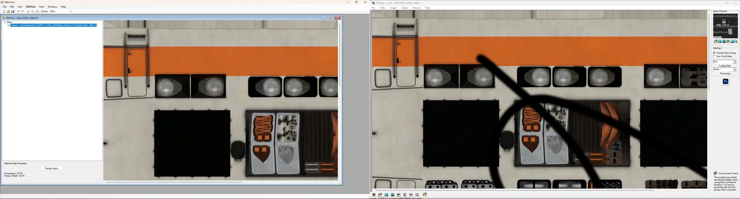Click the Paste icon in RSBinTool toolbar
Screen dimensions: 740x199
(x=37, y=12)
